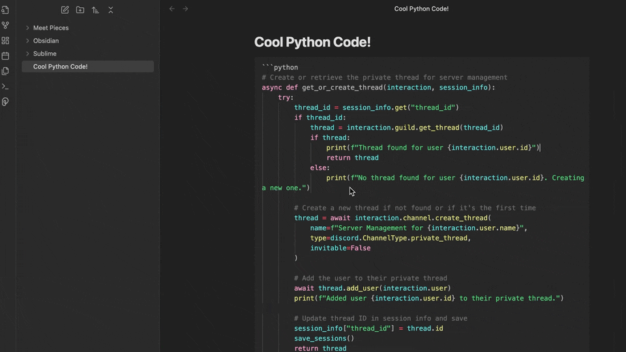Click the comment 'Create a new thread if not found'

click(x=415, y=208)
